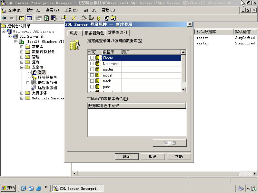Click the New job folder-clock icon
The width and height of the screenshot is (258, 193).
tap(114, 18)
